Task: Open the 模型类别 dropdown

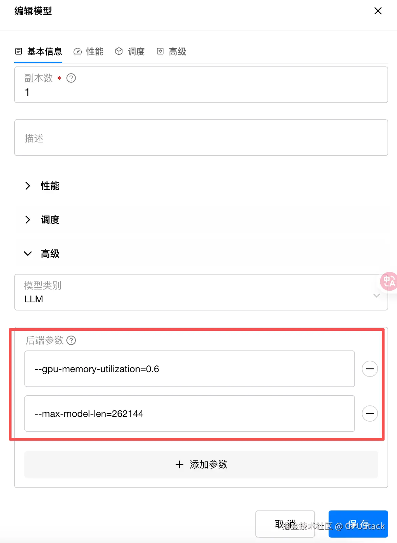Action: (x=201, y=293)
